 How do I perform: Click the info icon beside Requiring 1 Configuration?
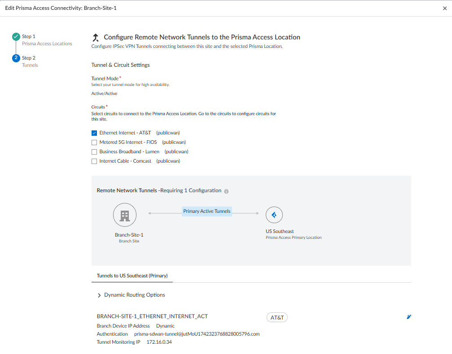(x=226, y=191)
